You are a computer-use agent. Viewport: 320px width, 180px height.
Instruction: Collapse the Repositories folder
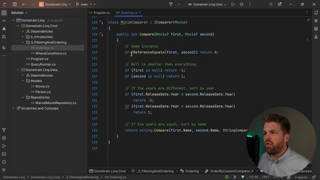coord(22,97)
